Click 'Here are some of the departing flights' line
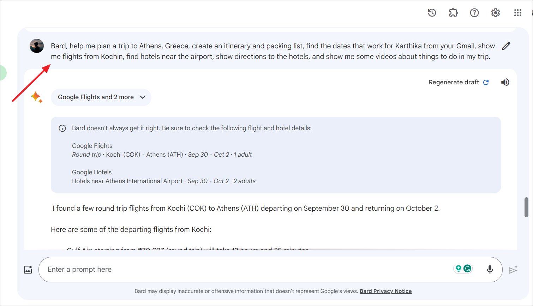The width and height of the screenshot is (533, 306). pyautogui.click(x=131, y=229)
